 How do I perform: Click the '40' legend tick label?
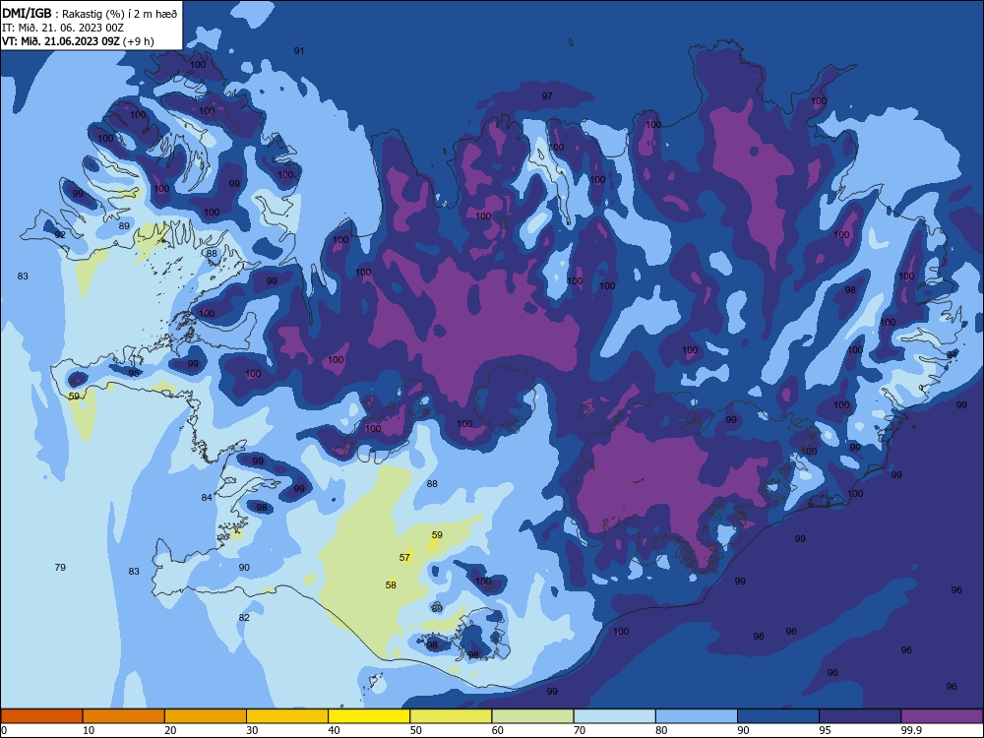click(x=334, y=730)
